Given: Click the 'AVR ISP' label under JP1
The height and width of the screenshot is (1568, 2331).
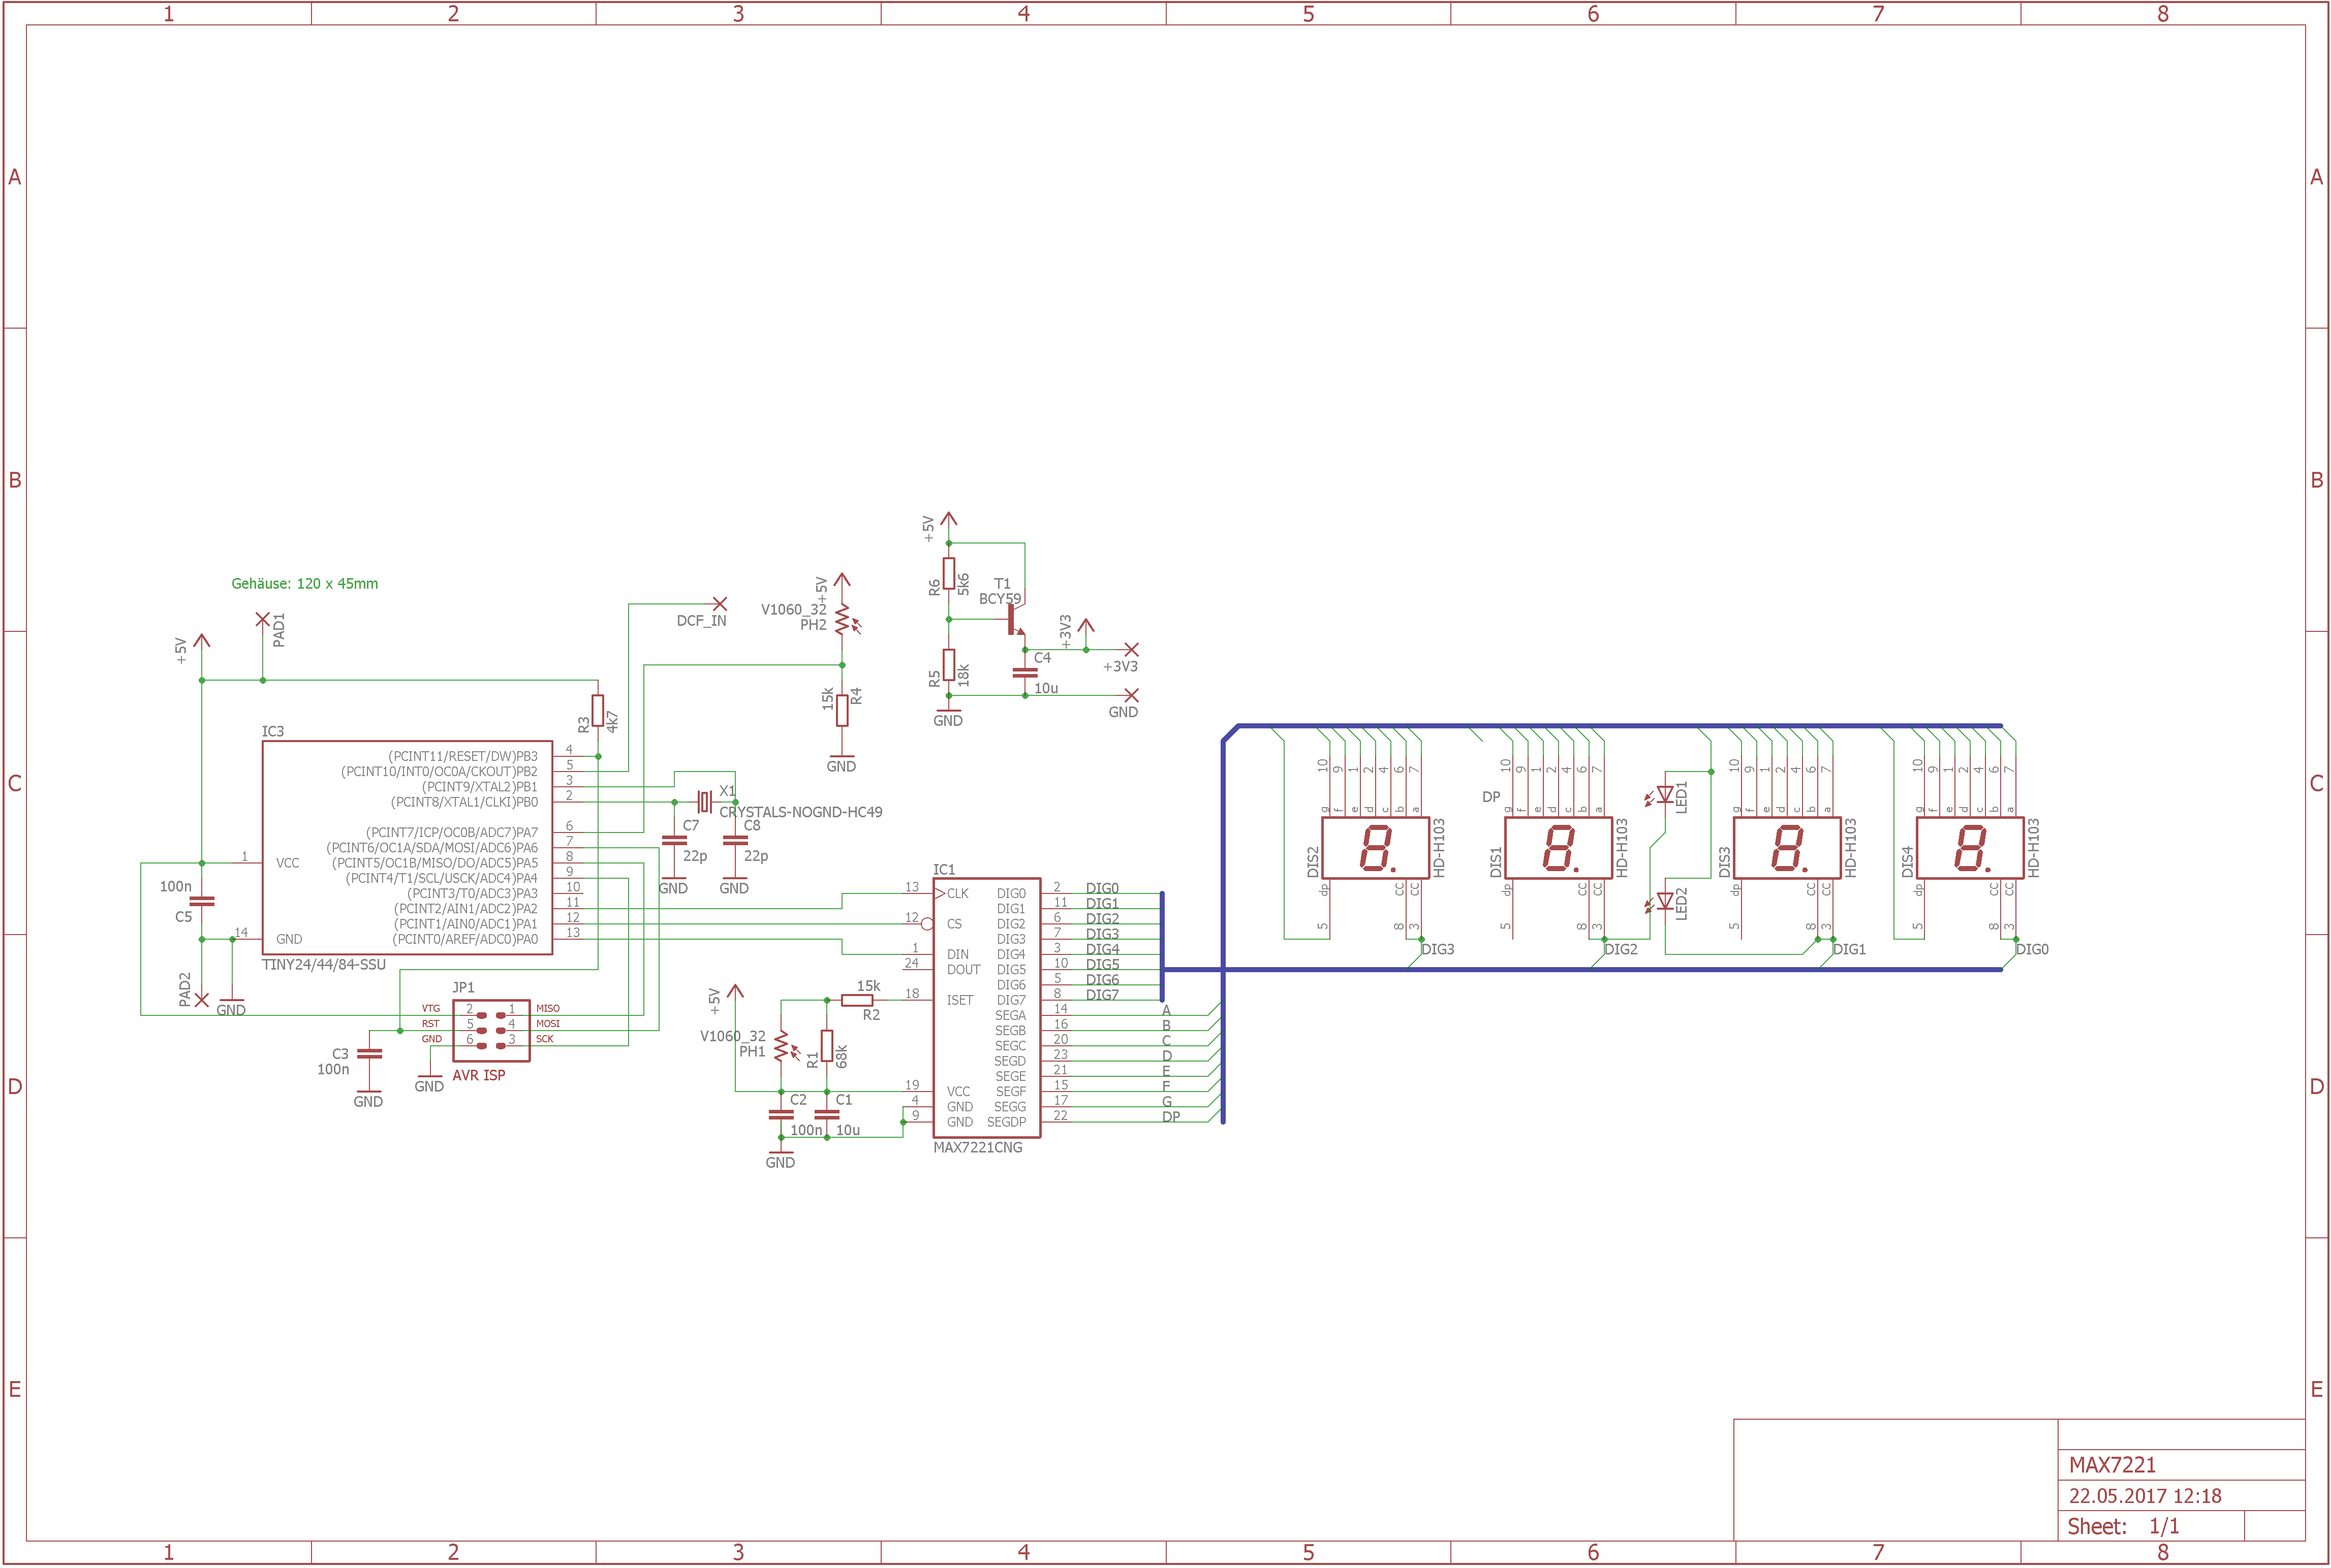Looking at the screenshot, I should 479,1075.
